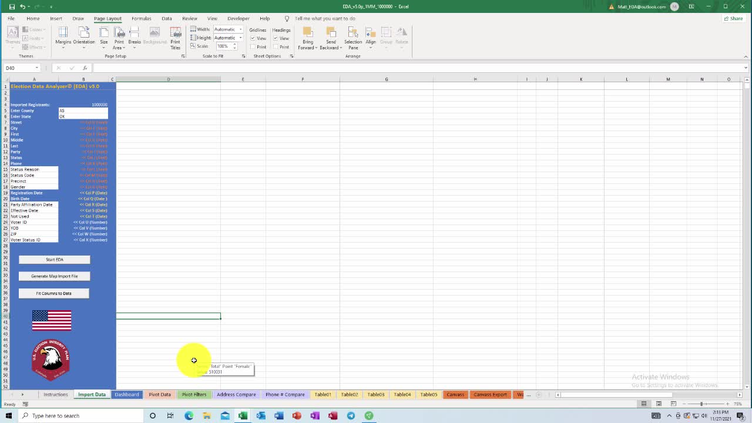Open Sheet Options dialog launcher

click(x=291, y=56)
